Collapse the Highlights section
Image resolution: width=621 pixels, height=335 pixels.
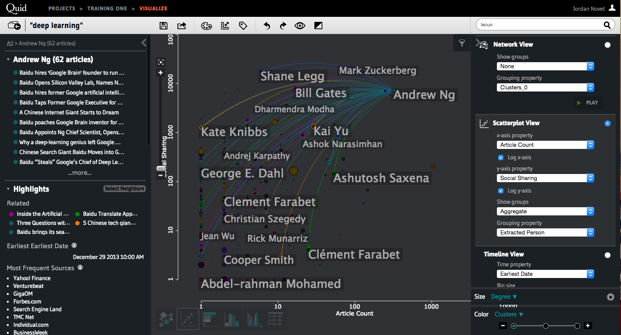(8, 189)
